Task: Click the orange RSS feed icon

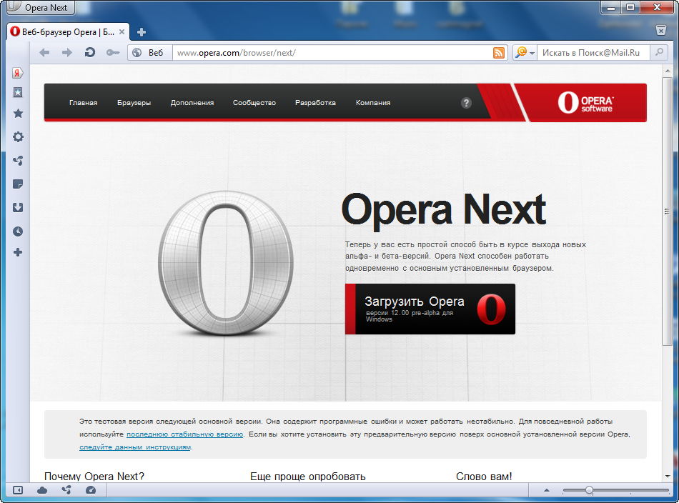Action: 498,52
